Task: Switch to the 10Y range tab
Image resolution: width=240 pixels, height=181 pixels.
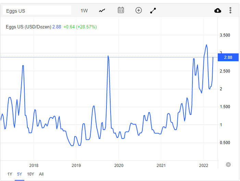Action: 30,174
